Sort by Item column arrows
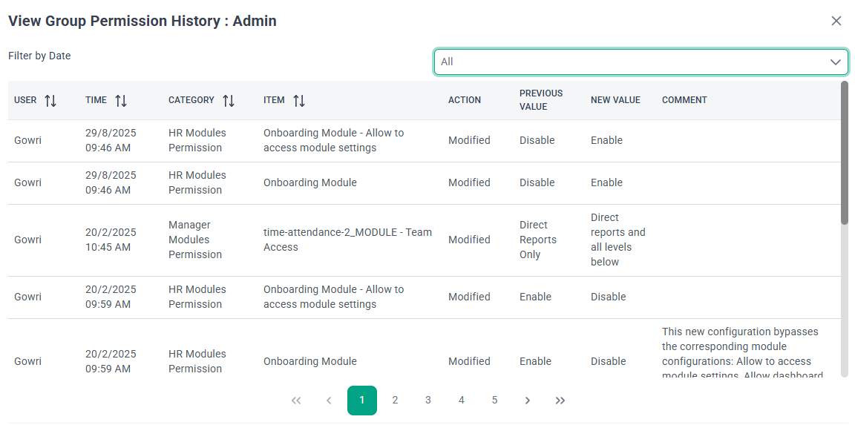 point(299,101)
